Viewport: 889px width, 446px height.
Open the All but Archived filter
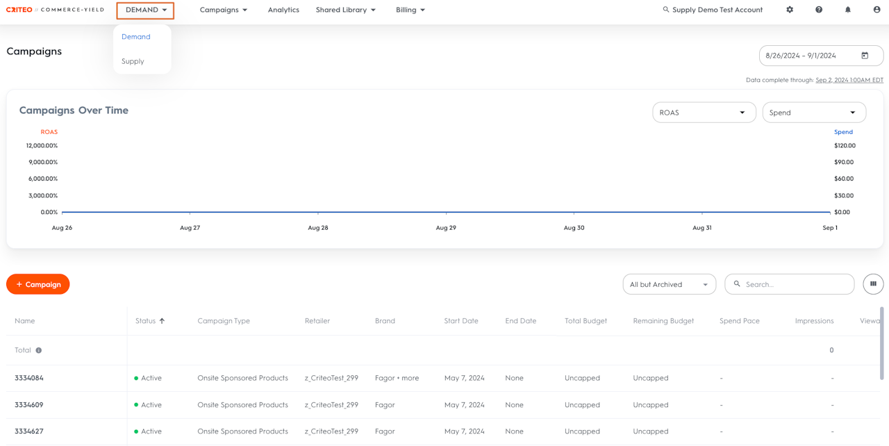(669, 284)
